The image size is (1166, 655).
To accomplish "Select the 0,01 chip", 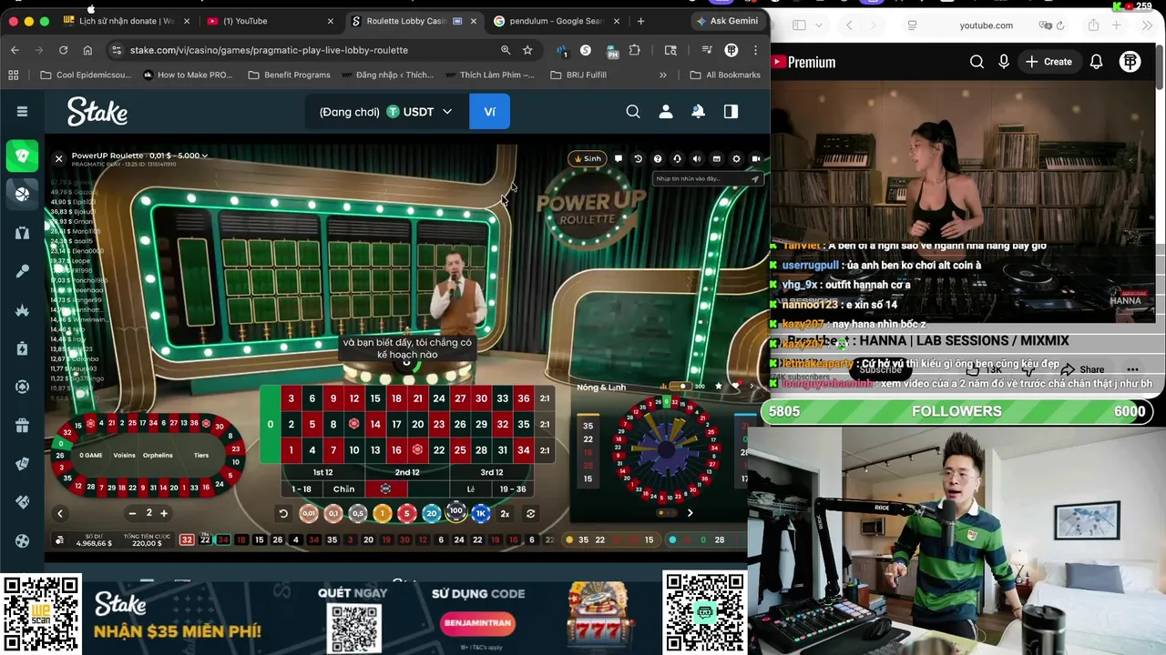I will point(309,513).
